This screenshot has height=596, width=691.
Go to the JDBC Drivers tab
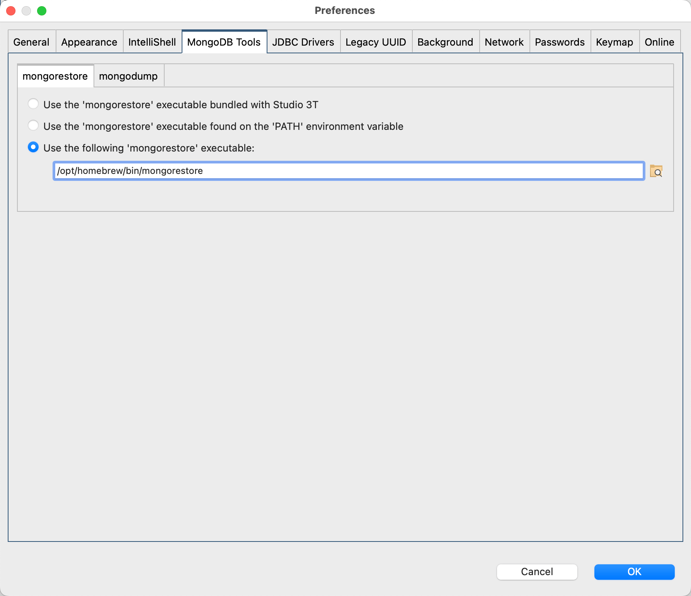(x=303, y=42)
